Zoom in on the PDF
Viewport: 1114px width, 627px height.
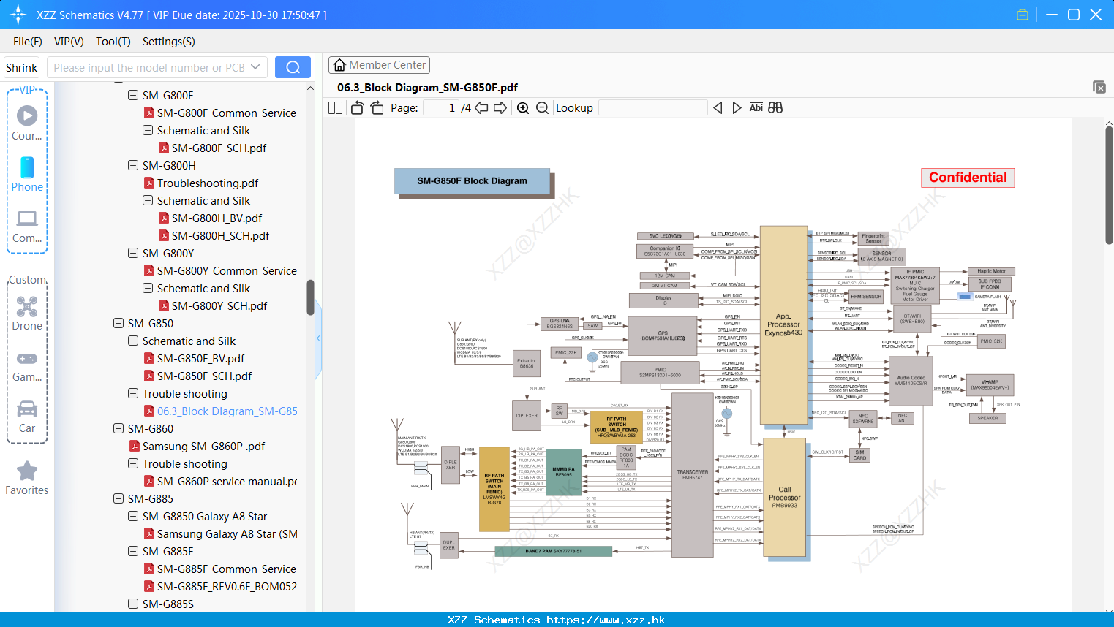tap(523, 107)
